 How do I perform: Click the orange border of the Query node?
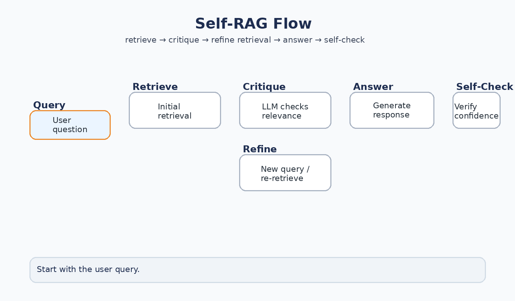click(70, 111)
